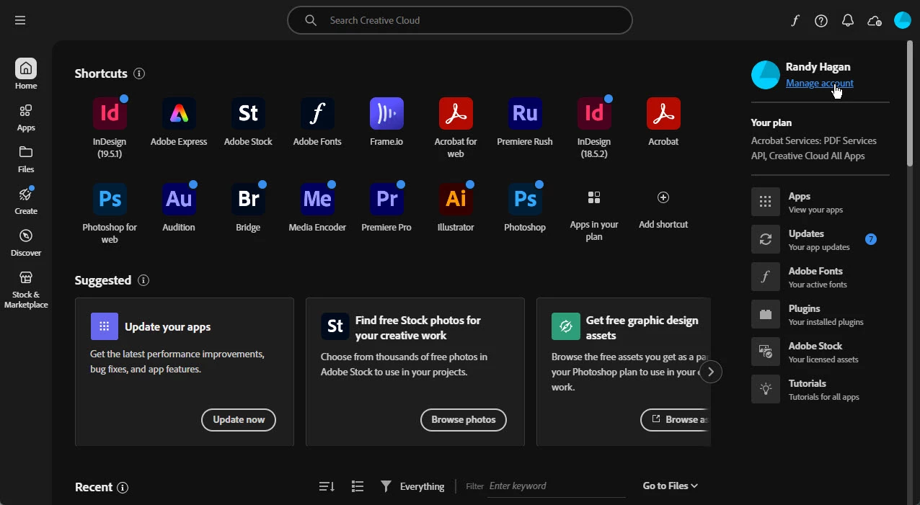Open Adobe Stock licensed assets entry

point(820,352)
